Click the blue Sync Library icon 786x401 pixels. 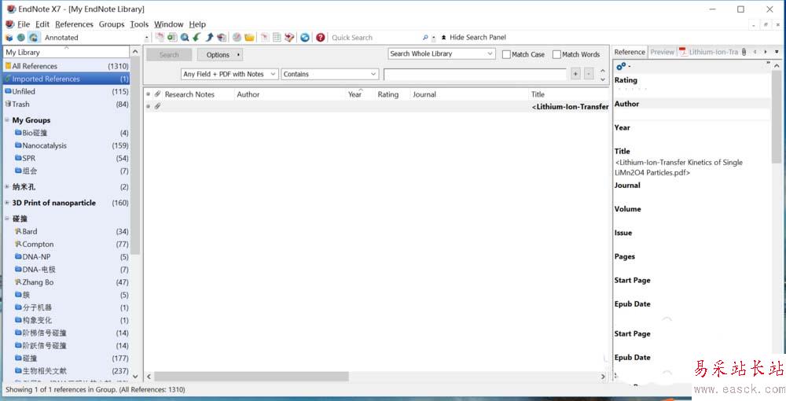pyautogui.click(x=305, y=37)
